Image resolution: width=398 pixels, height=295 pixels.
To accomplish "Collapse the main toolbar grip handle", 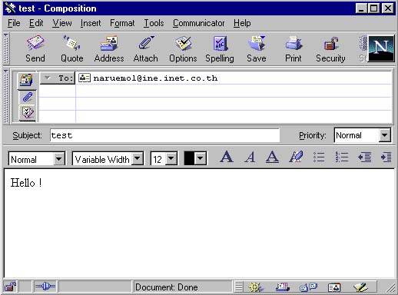I will (x=6, y=48).
